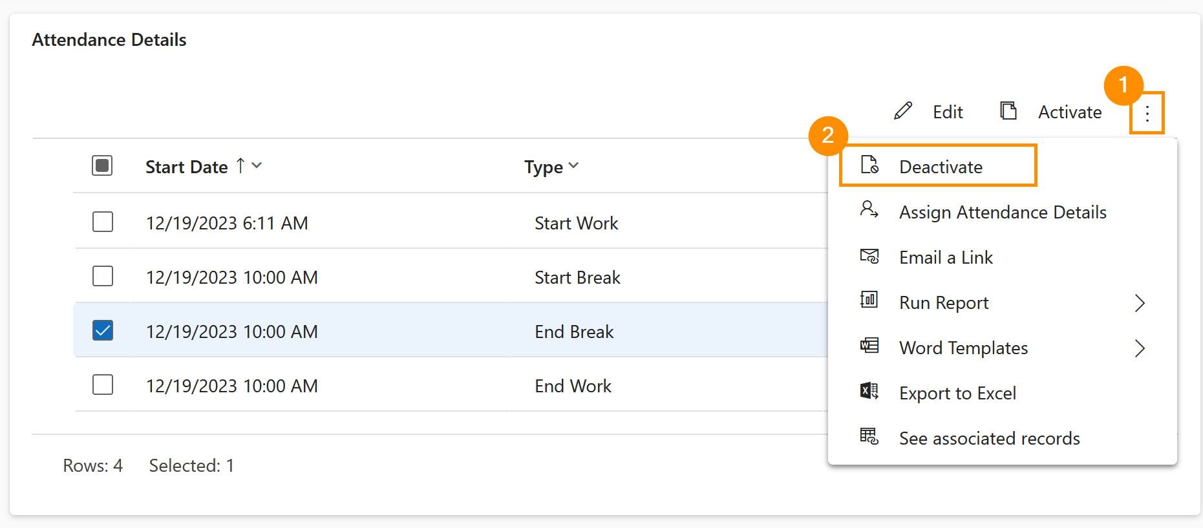
Task: Click the Email a Link envelope icon
Action: [869, 257]
